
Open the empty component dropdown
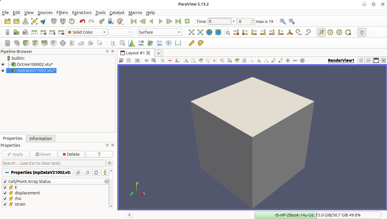pos(121,32)
